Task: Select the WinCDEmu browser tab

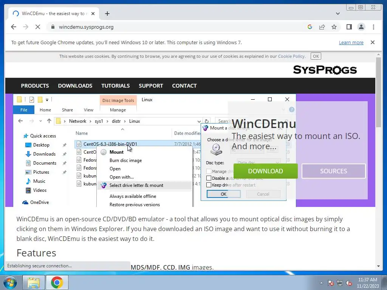Action: coord(54,14)
